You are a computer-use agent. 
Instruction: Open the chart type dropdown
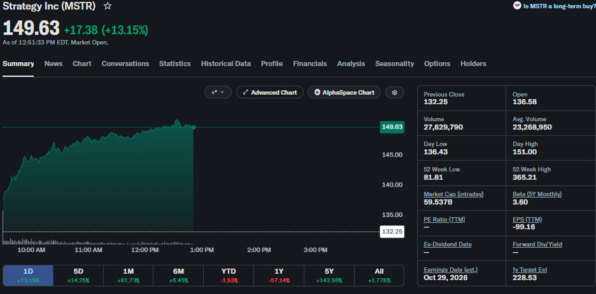(x=218, y=93)
